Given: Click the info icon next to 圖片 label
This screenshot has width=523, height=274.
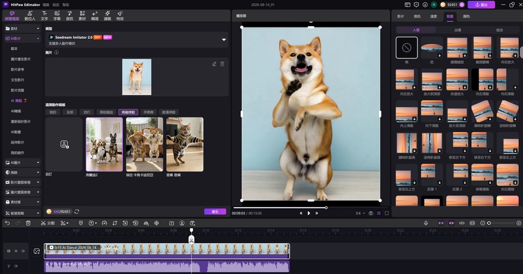Looking at the screenshot, I should coord(56,52).
